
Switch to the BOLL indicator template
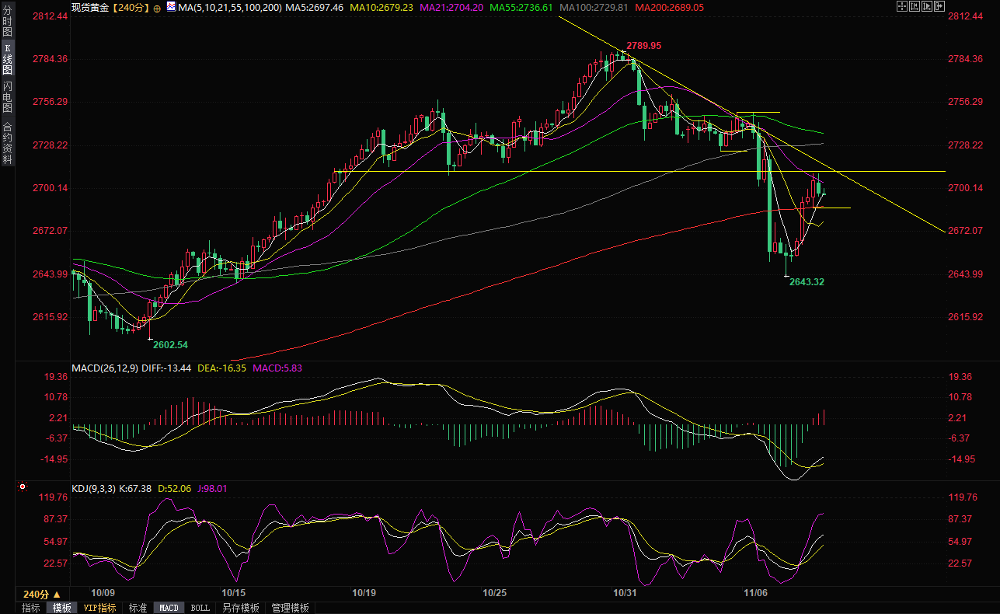pos(200,608)
